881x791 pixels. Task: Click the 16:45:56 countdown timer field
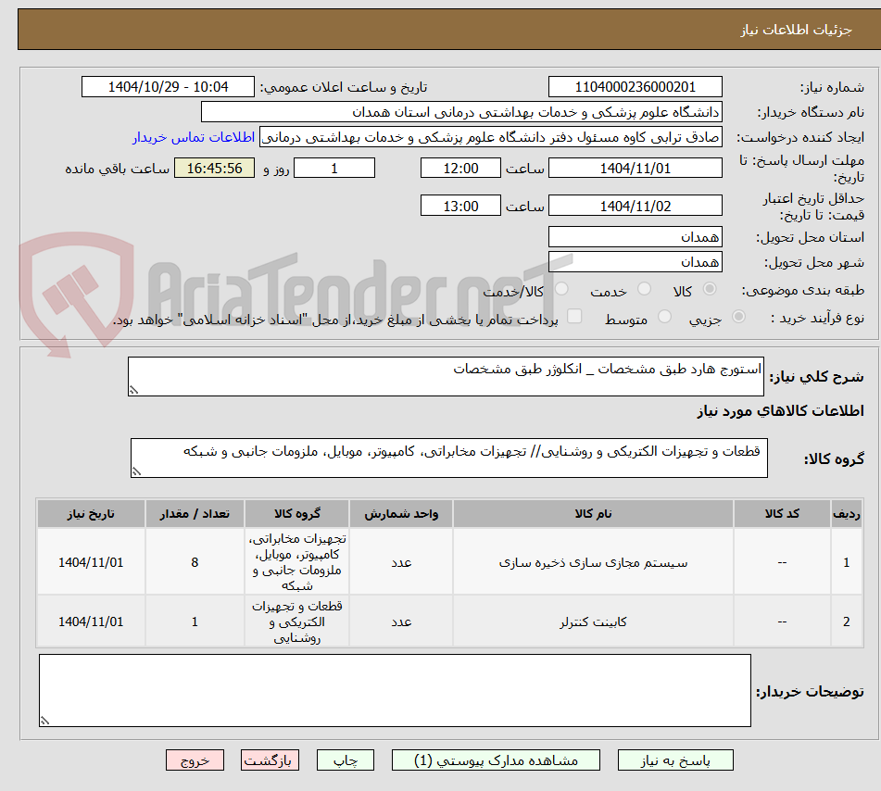click(214, 168)
